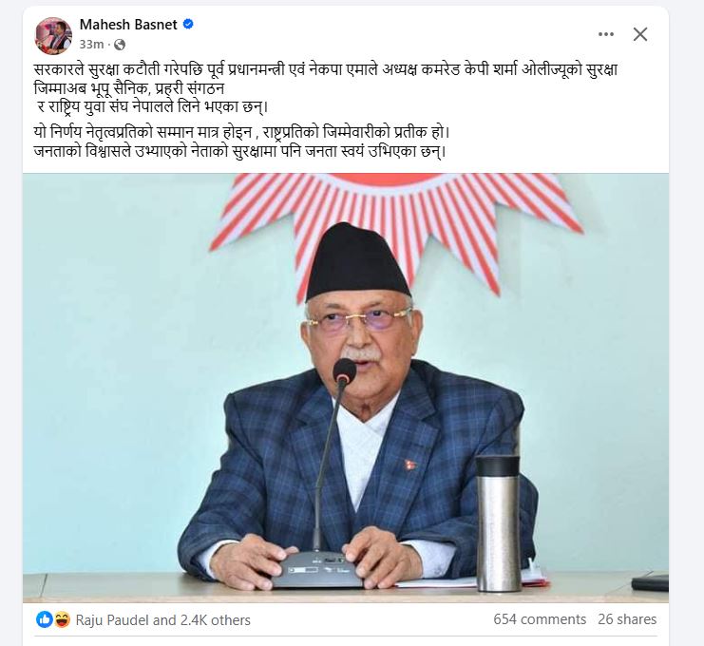The width and height of the screenshot is (704, 646).
Task: Open Mahesh Basnet's profile picture
Action: coord(53,35)
